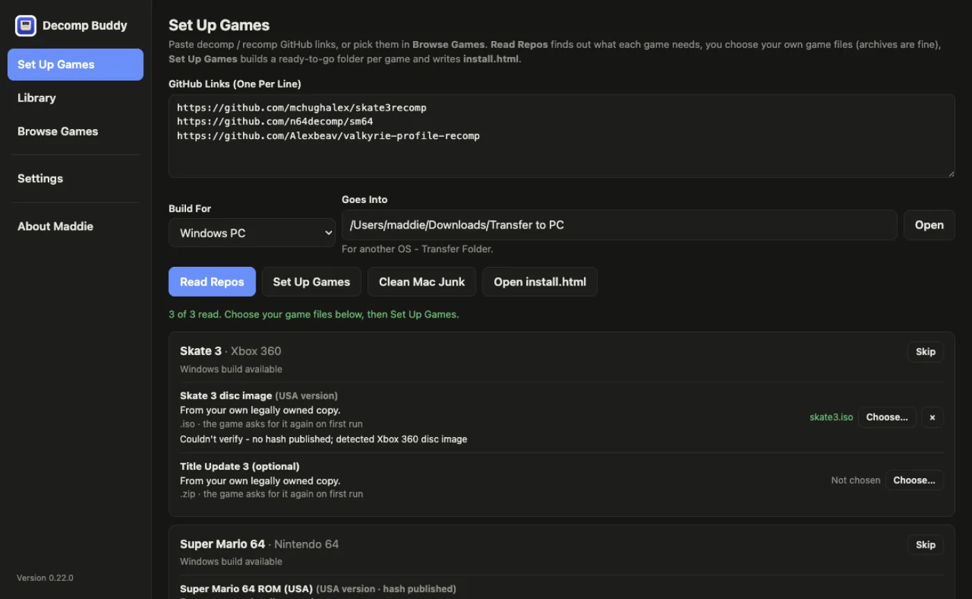The height and width of the screenshot is (599, 972).
Task: Open the Settings sidebar item
Action: (x=75, y=179)
